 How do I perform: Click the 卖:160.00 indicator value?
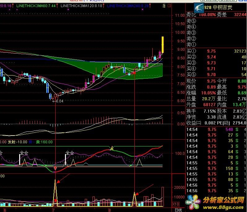[x=44, y=142]
